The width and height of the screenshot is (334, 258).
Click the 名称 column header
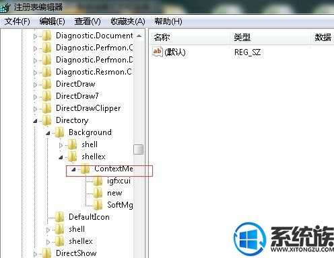point(190,37)
